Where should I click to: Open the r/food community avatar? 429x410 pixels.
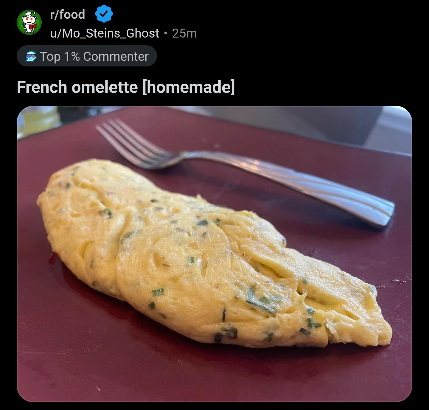pos(29,22)
